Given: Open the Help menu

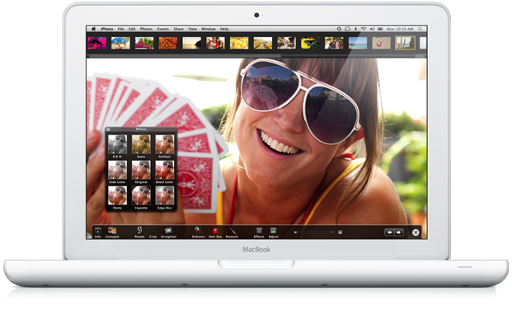Looking at the screenshot, I should (224, 29).
